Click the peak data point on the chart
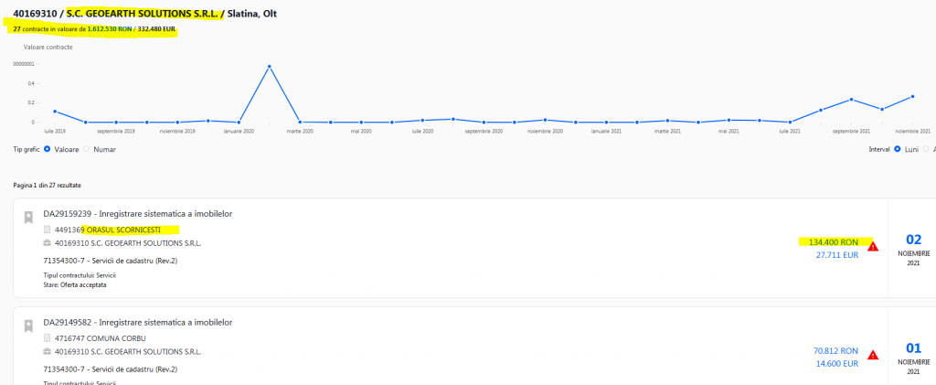936x385 pixels. click(x=270, y=66)
